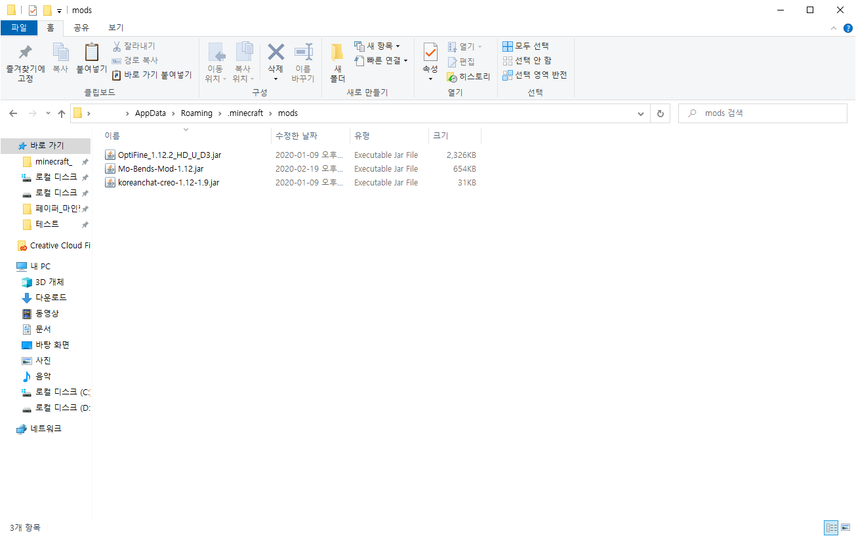
Task: Open 음악 (Music) in navigation pane
Action: pyautogui.click(x=43, y=376)
